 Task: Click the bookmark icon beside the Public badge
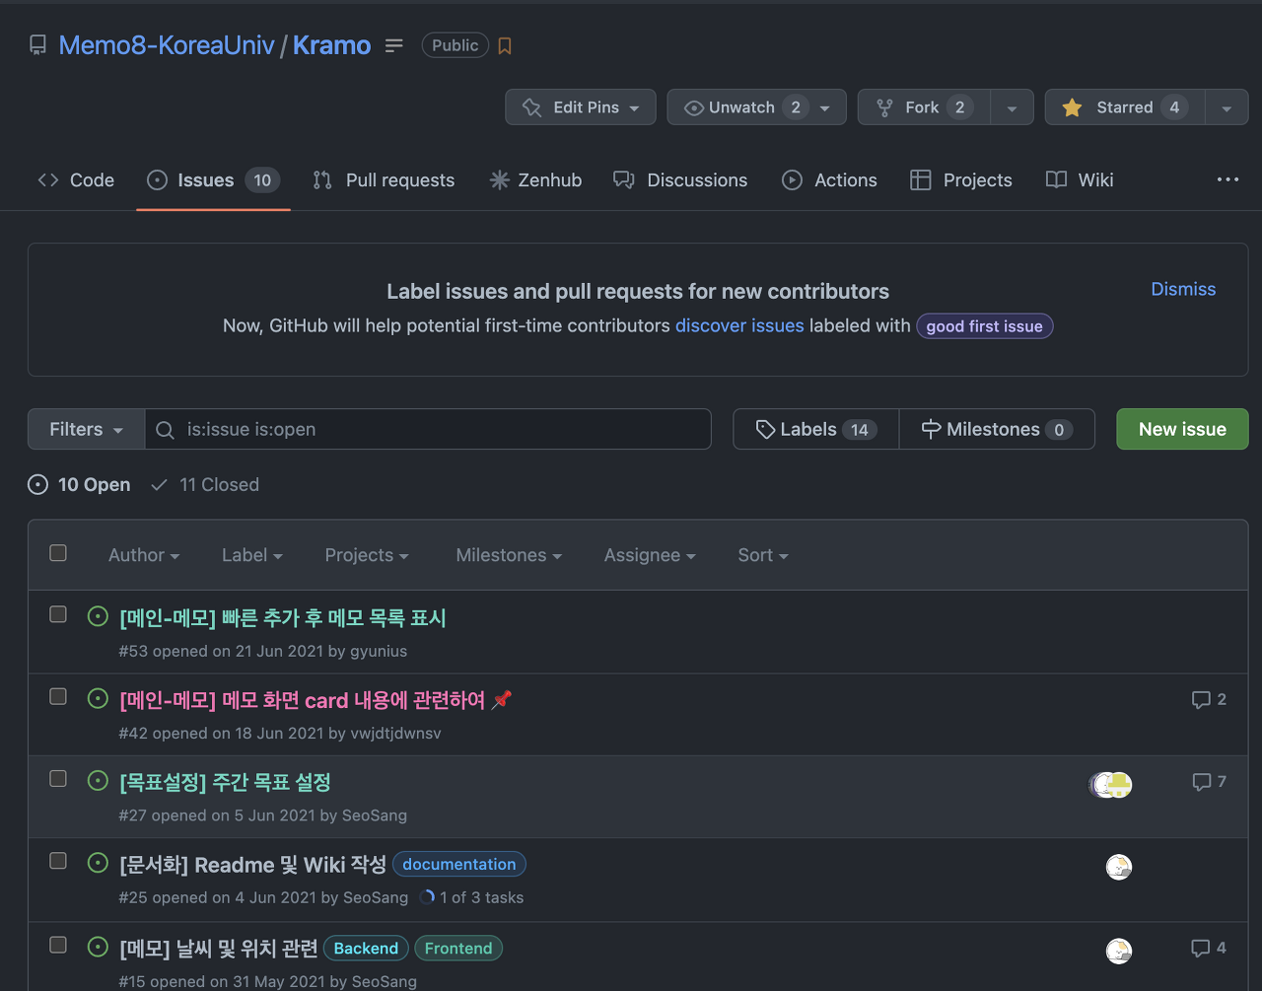[505, 45]
